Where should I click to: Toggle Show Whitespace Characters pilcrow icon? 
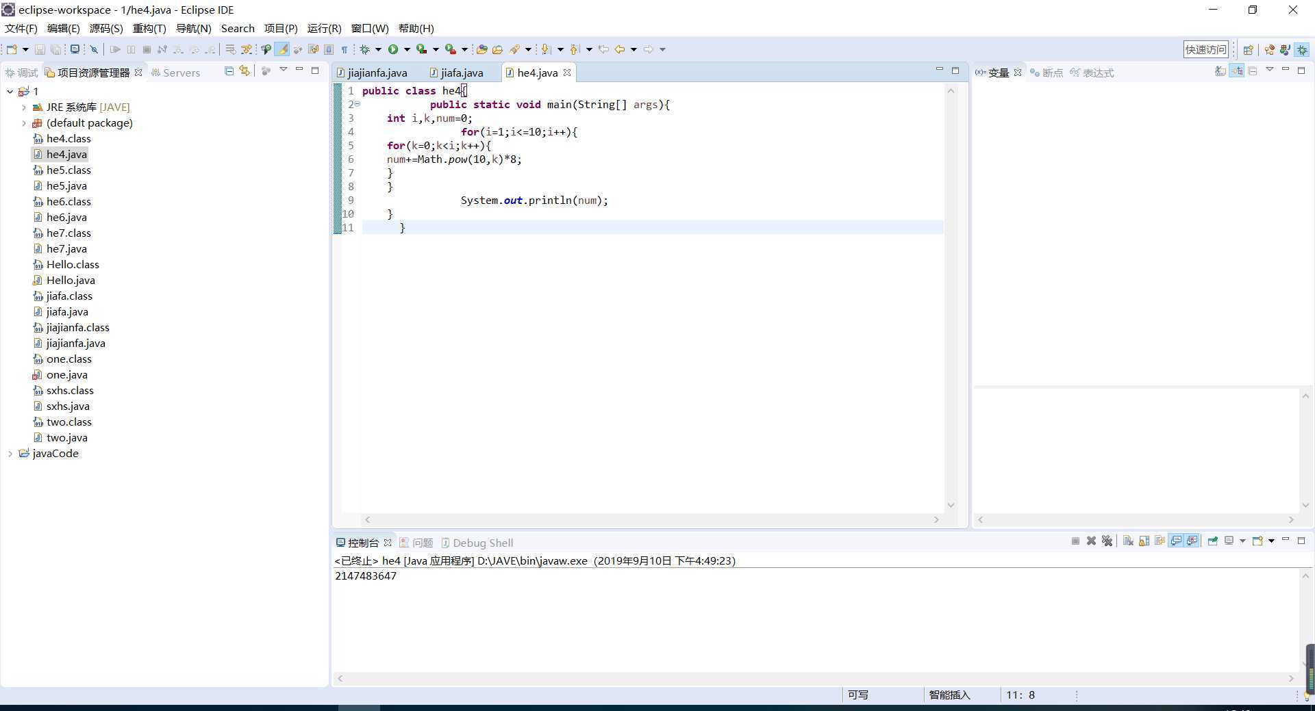(x=345, y=49)
